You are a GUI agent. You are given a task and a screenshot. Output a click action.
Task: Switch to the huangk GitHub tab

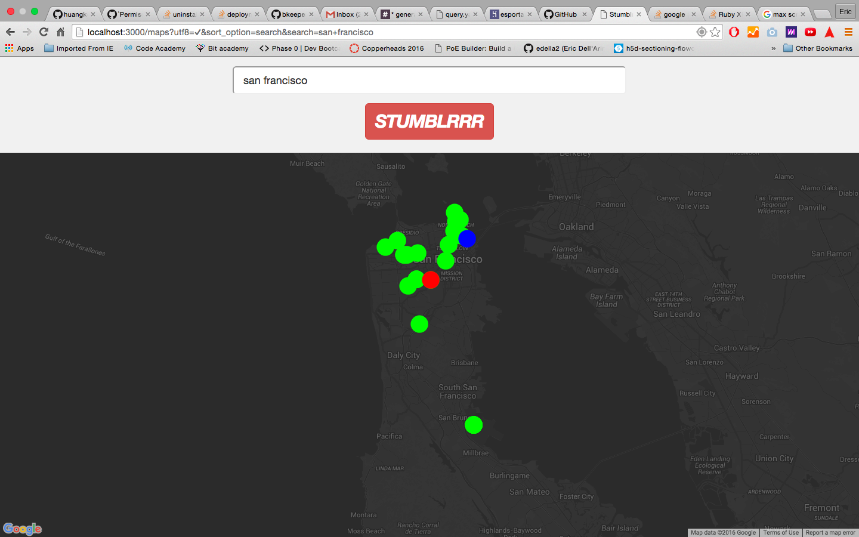click(74, 14)
